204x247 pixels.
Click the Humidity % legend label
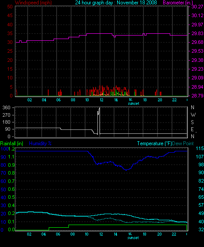click(40, 143)
